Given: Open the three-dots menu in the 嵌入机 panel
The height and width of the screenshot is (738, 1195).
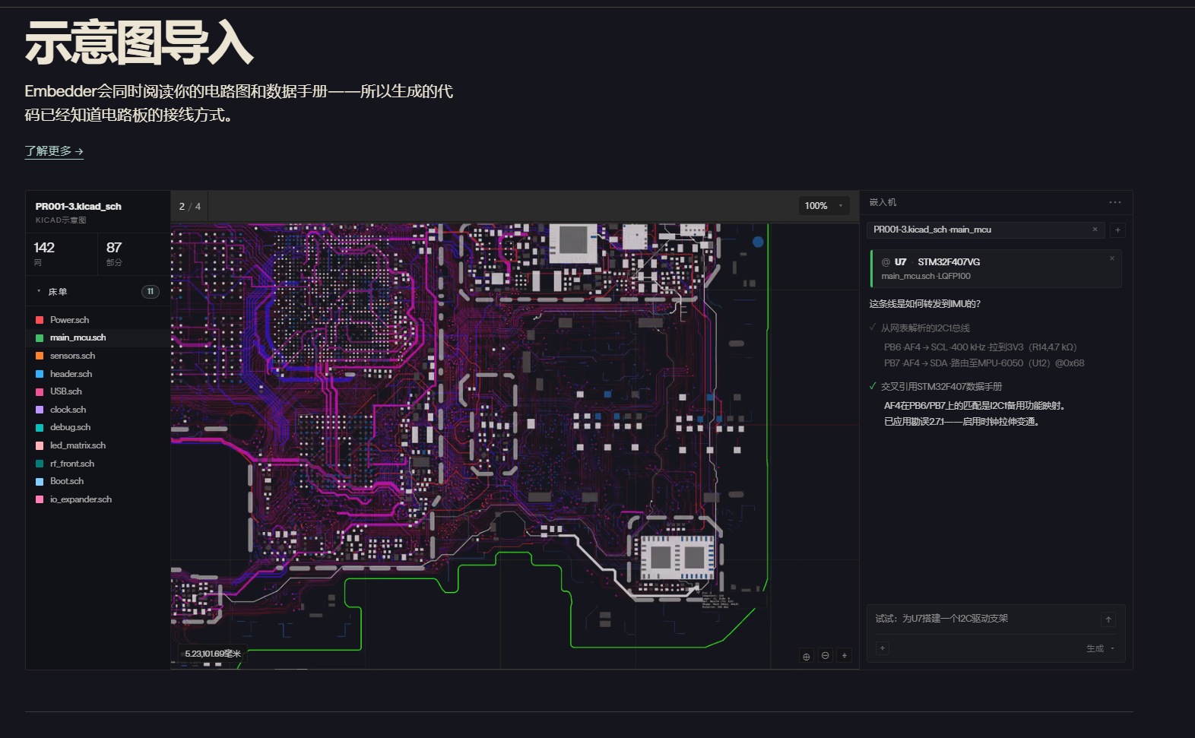Looking at the screenshot, I should click(1115, 202).
